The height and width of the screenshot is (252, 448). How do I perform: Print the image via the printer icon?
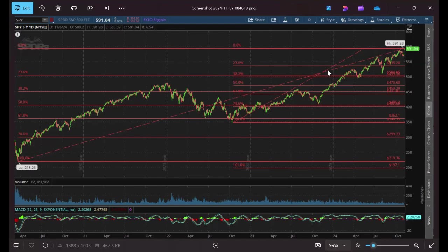click(x=74, y=8)
